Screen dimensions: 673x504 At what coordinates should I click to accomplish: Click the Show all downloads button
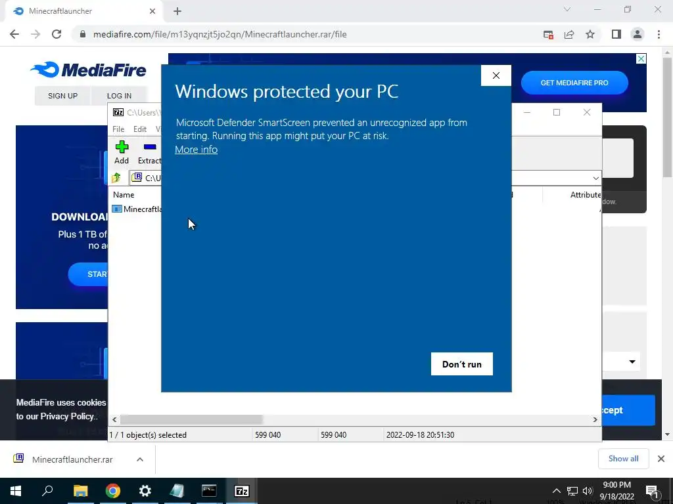(x=623, y=459)
